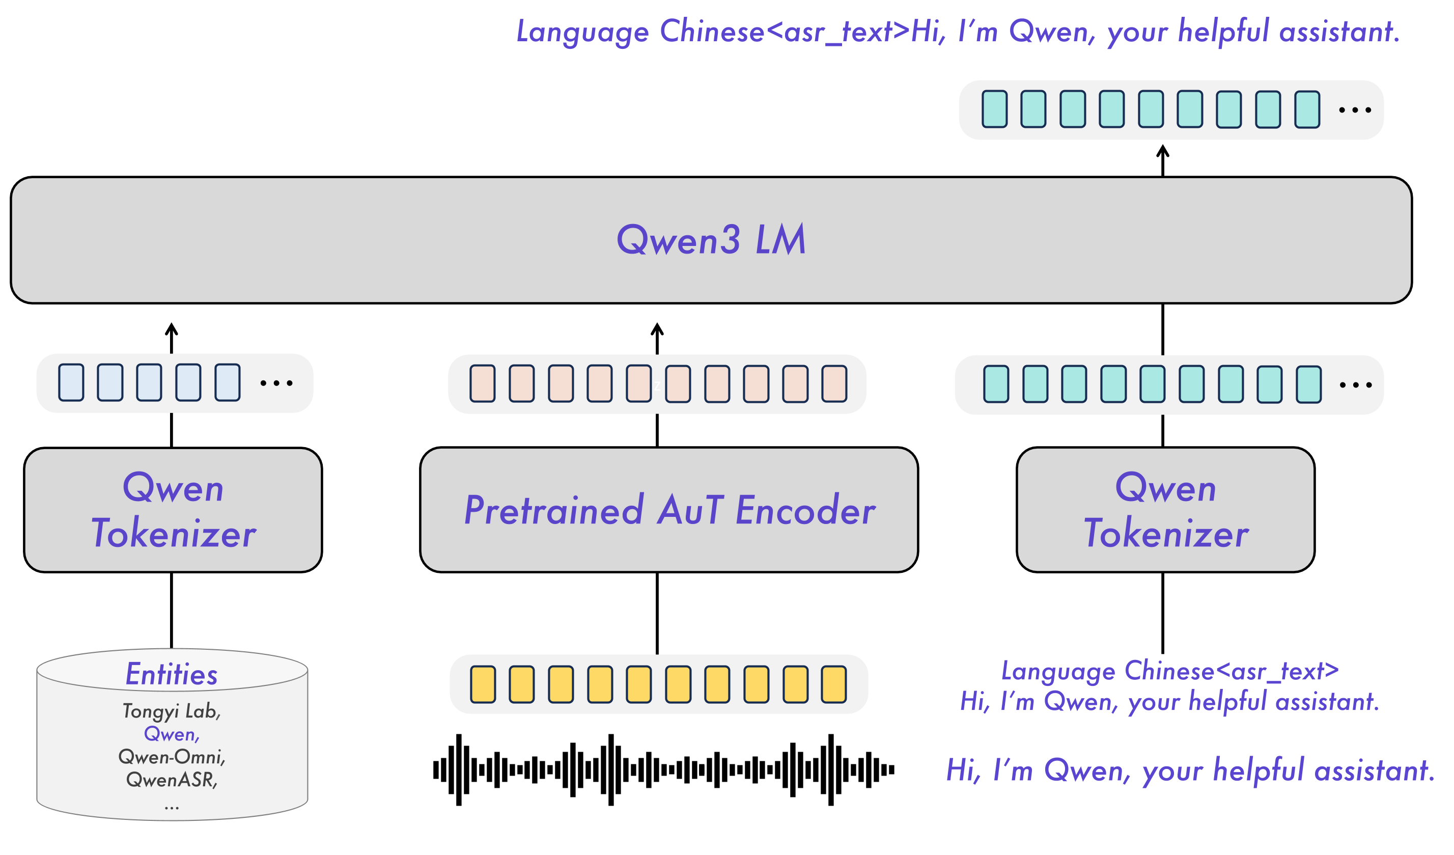Click the ellipsis under QwenASR in Entities
Viewport: 1454px width, 855px height.
172,808
